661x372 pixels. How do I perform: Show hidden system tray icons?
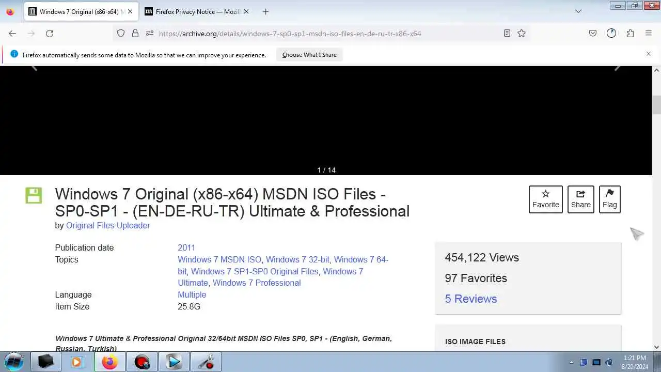click(571, 362)
